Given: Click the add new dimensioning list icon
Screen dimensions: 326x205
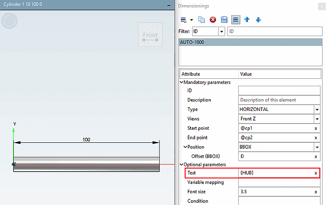Looking at the screenshot, I should pos(183,20).
